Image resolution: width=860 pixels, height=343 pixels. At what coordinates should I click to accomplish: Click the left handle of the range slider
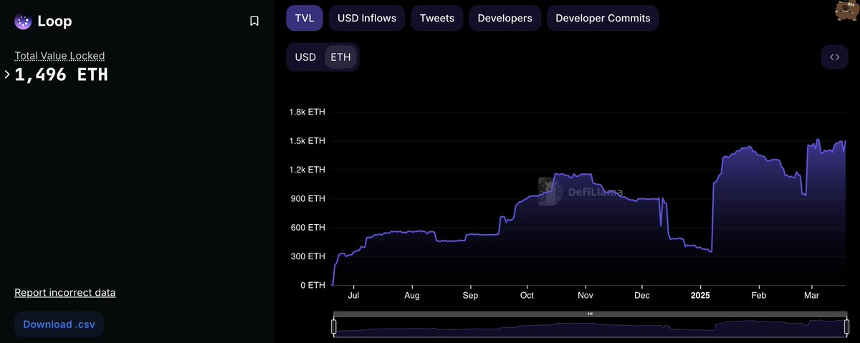334,327
